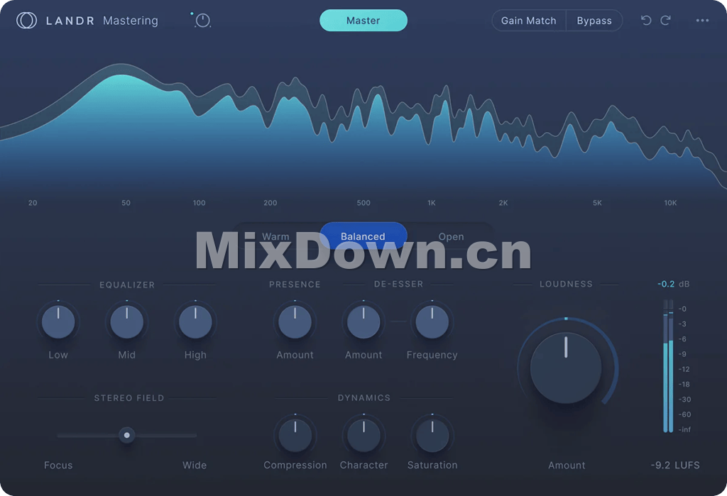Click the 500 frequency axis label
Viewport: 727px width, 496px height.
[x=363, y=202]
